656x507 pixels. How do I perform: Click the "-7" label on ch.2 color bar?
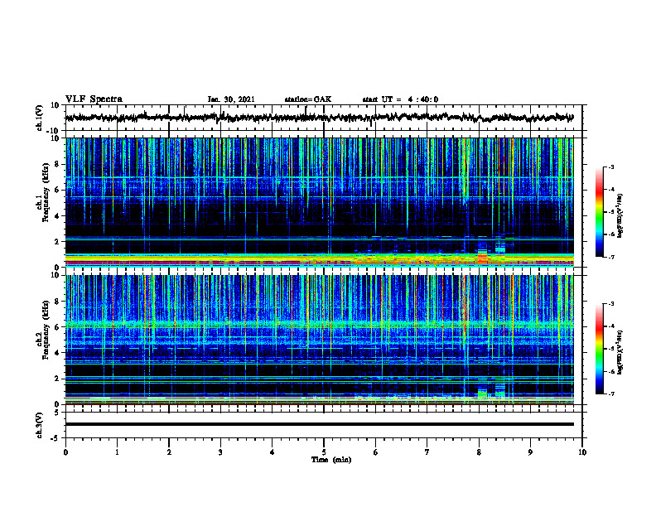[x=611, y=394]
